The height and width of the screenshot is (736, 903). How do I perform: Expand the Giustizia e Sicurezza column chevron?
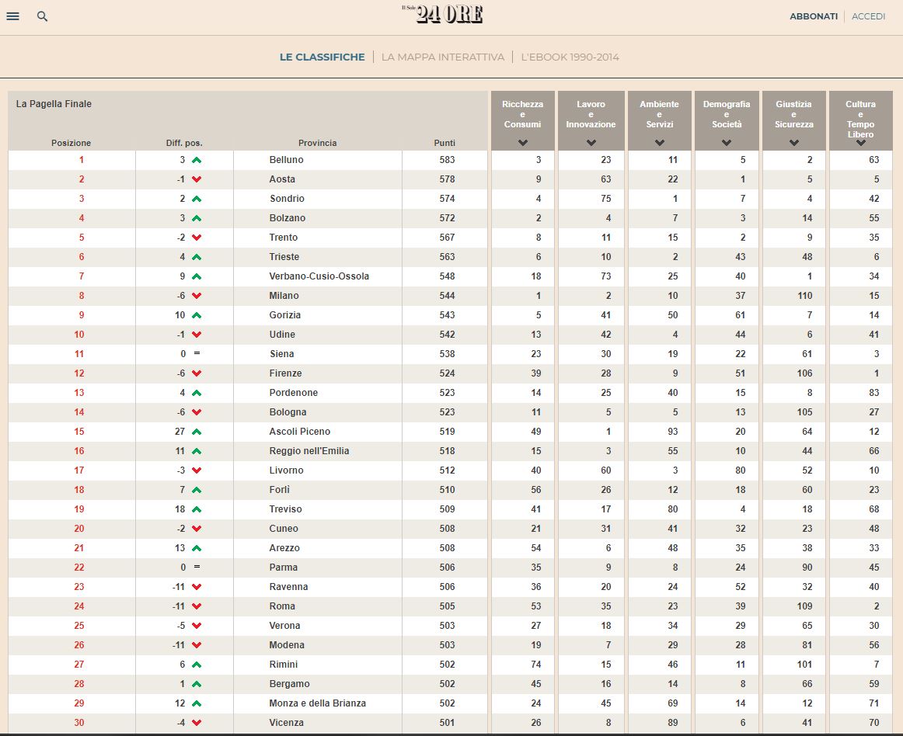793,142
